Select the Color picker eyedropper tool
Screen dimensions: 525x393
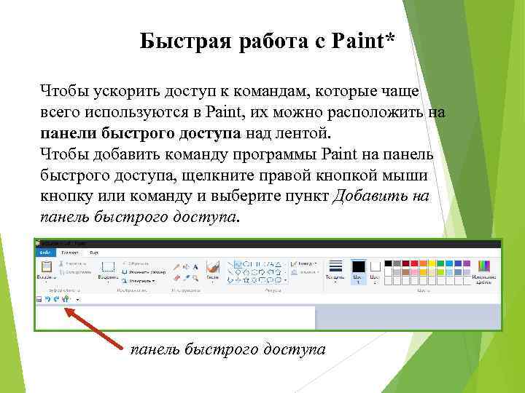tap(186, 277)
